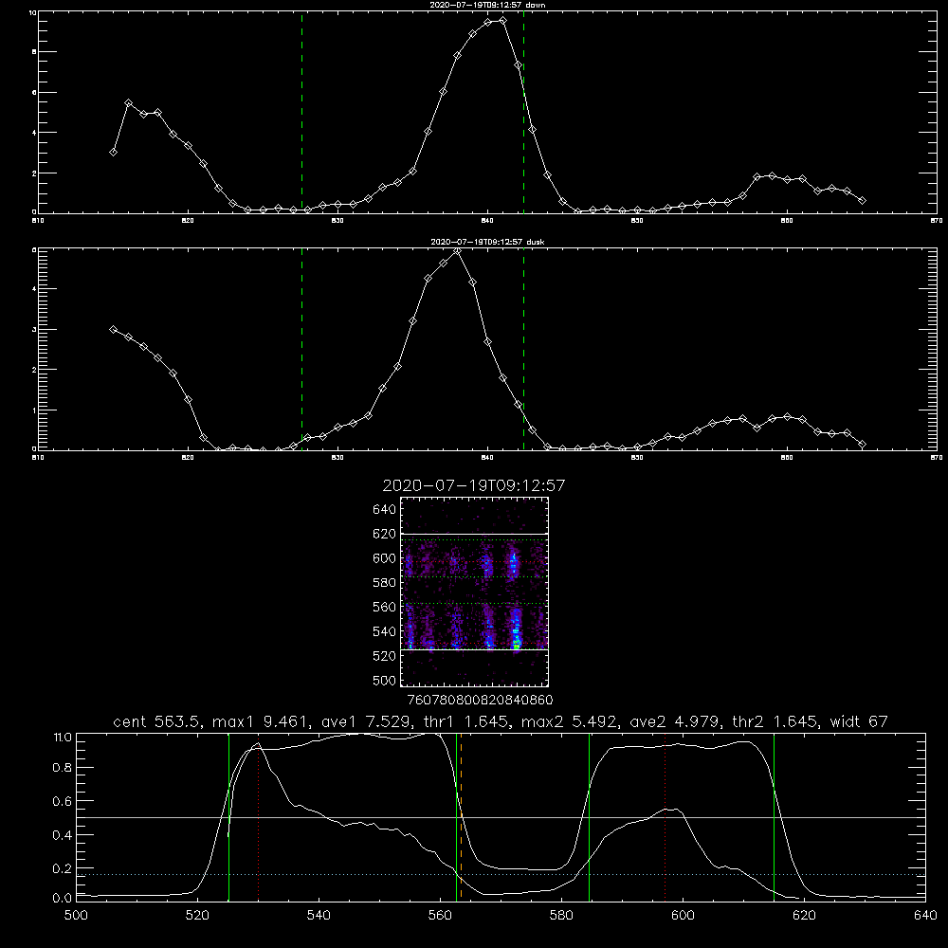
Task: Click the green vertical line near 525 in bottom plot
Action: (x=228, y=817)
